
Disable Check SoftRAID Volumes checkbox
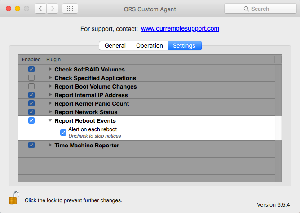[x=31, y=69]
